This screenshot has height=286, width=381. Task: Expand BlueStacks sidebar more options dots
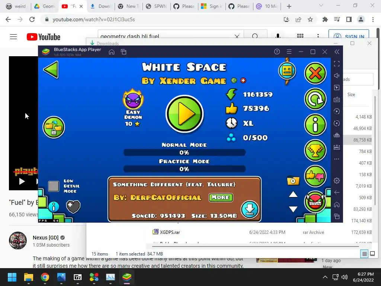click(x=337, y=159)
